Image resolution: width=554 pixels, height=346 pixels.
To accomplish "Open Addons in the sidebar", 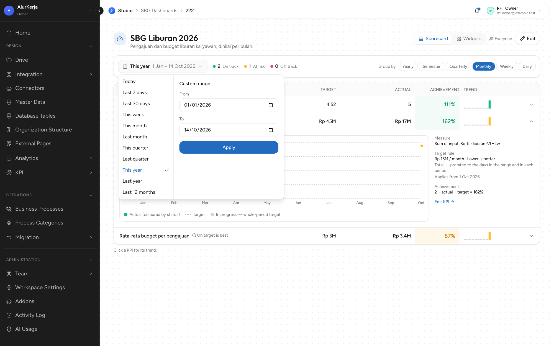I will (50, 301).
